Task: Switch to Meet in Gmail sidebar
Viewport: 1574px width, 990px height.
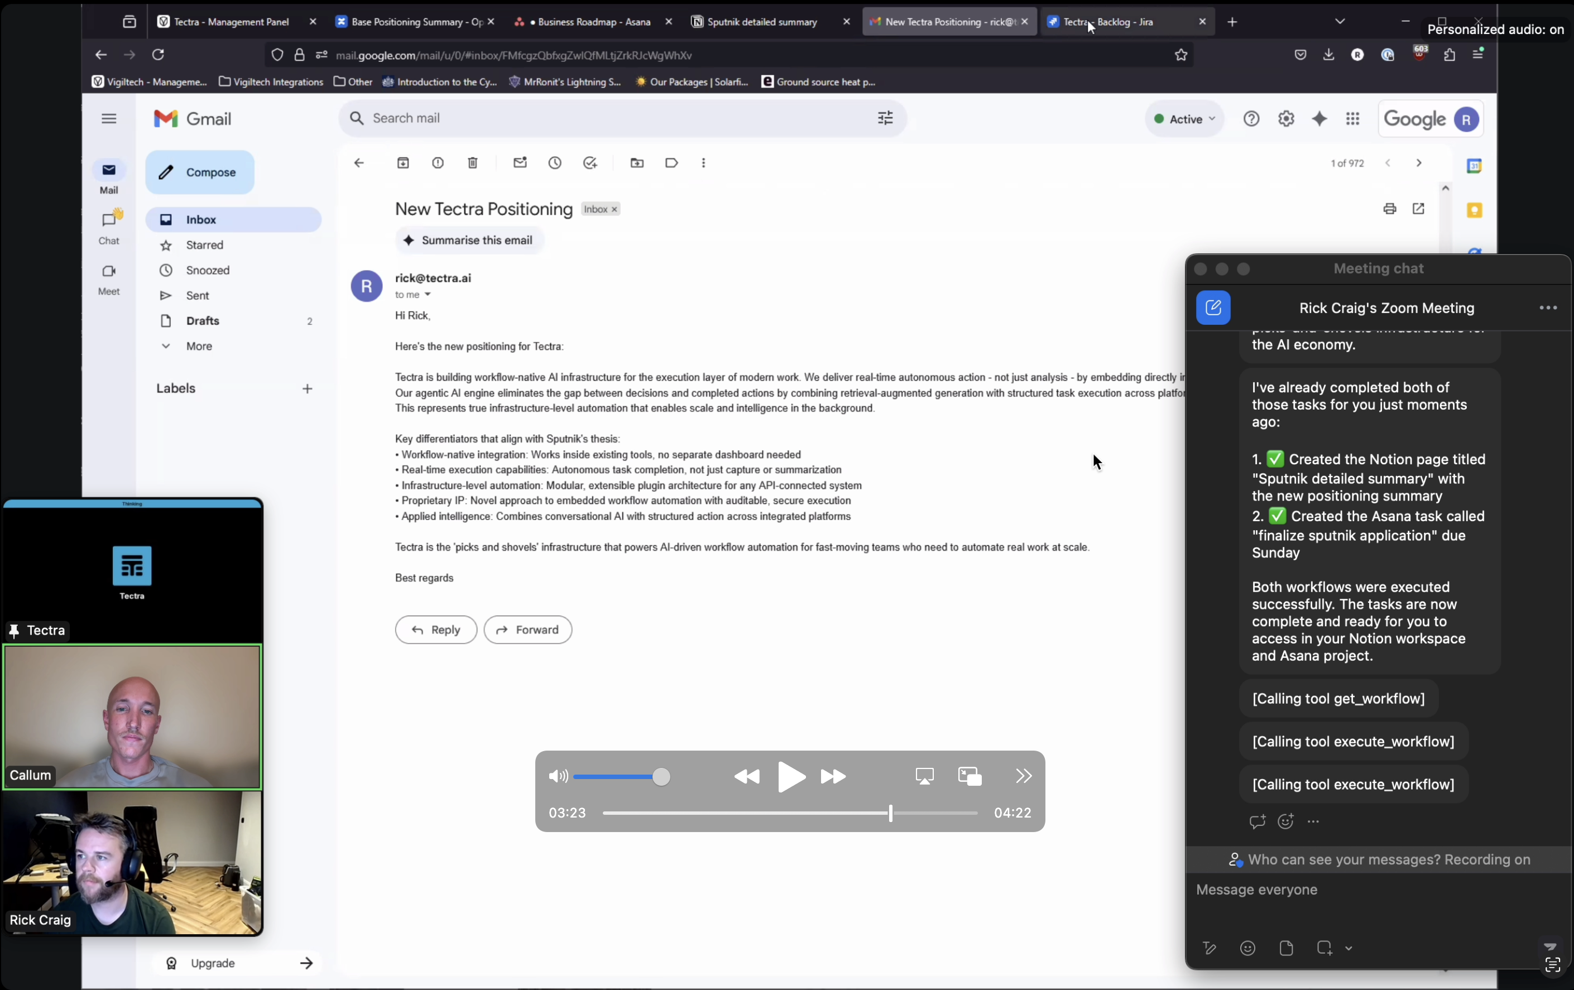Action: [109, 279]
